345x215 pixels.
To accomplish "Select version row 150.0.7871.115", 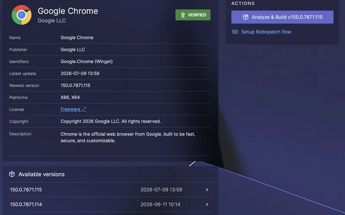I will tap(110, 190).
